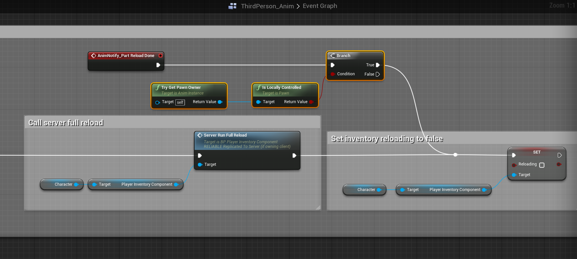Click the red Condition pin on Branch

click(332, 74)
